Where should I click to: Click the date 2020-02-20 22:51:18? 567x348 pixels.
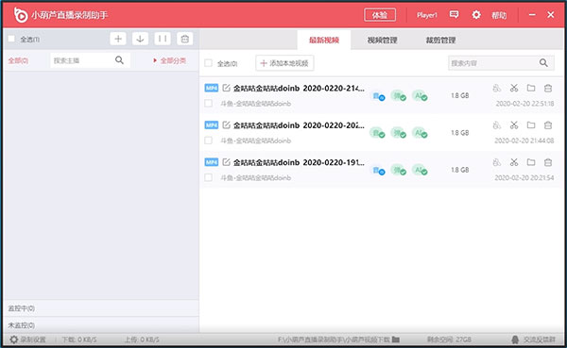pos(524,104)
